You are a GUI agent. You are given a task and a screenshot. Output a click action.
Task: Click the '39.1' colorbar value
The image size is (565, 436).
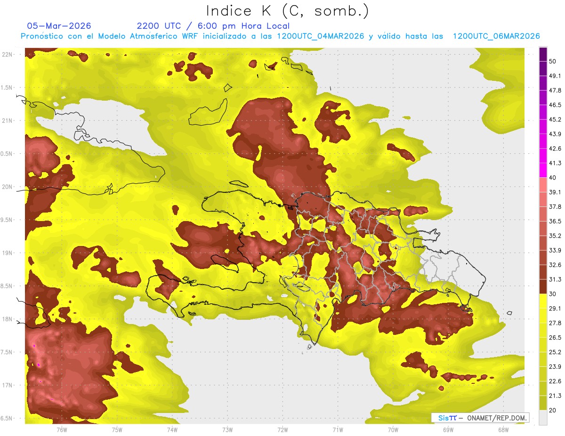(555, 192)
